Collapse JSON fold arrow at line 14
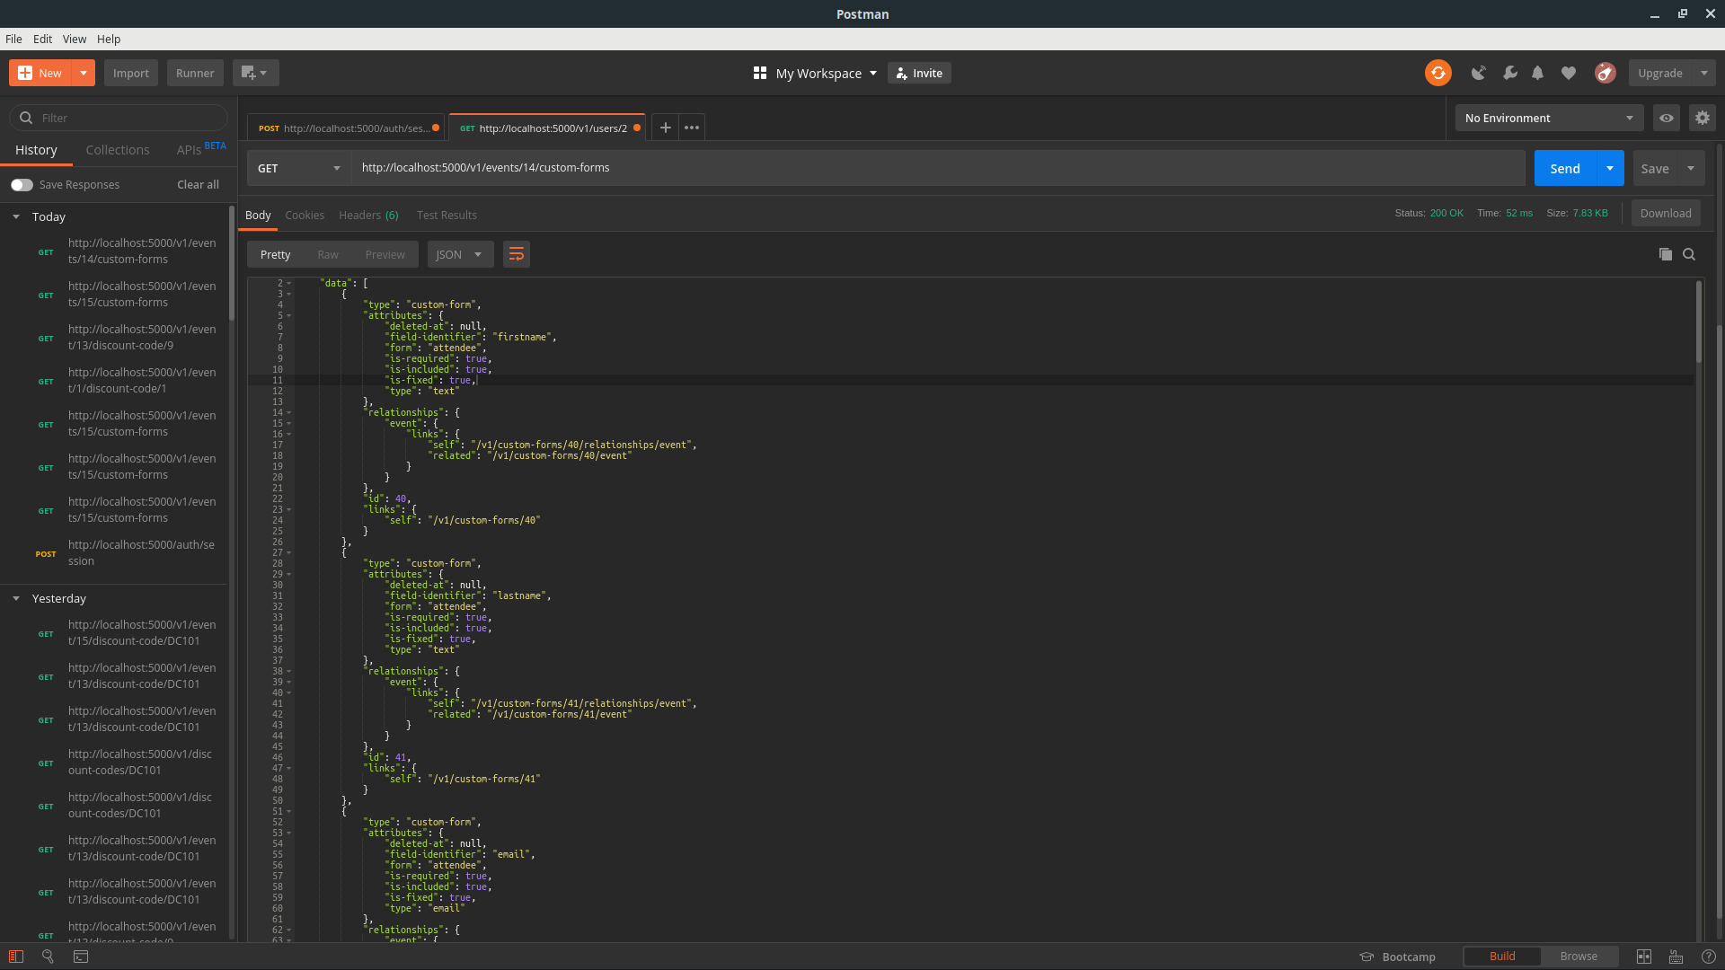 coord(288,412)
